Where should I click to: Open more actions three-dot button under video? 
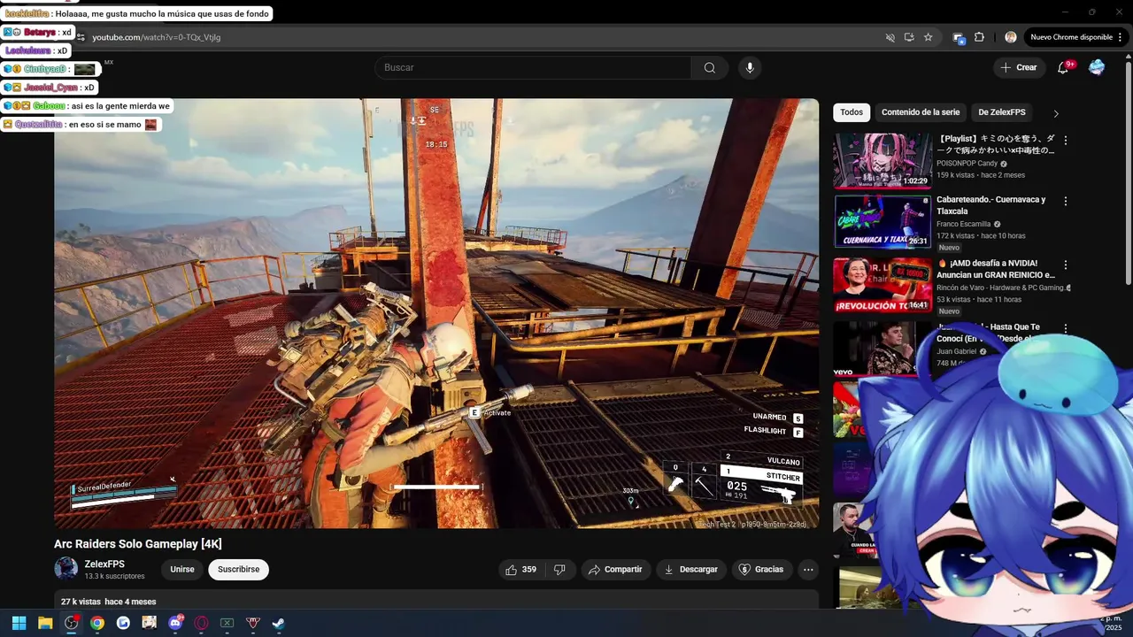pos(808,570)
